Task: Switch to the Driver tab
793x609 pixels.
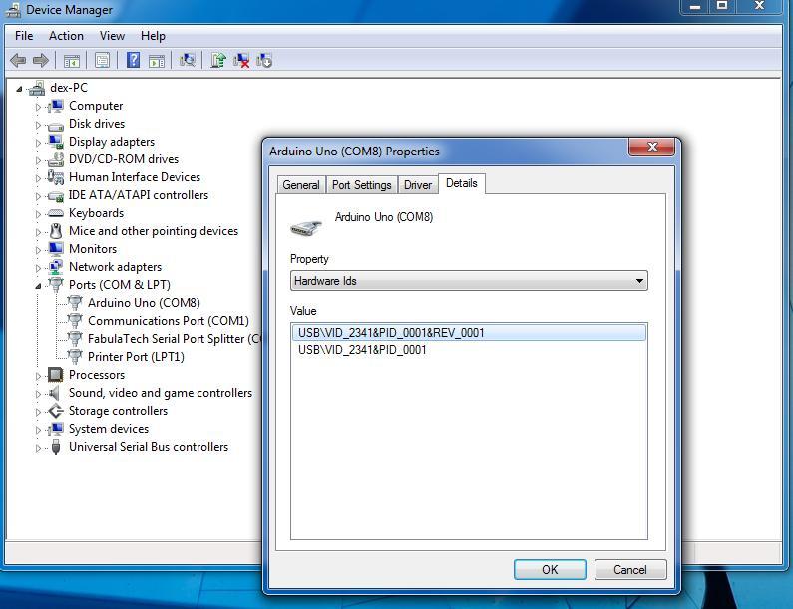Action: coord(418,185)
